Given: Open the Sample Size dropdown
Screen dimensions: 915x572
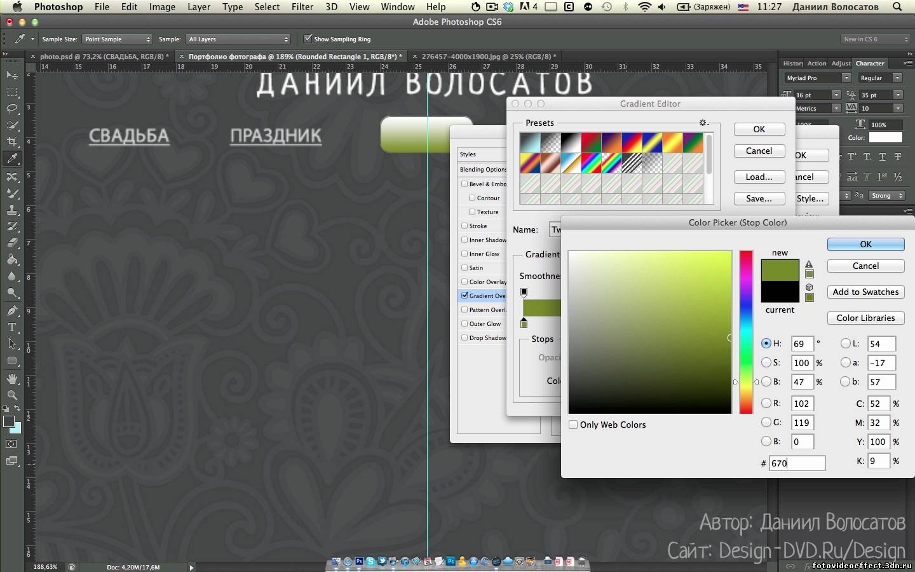Looking at the screenshot, I should (117, 39).
